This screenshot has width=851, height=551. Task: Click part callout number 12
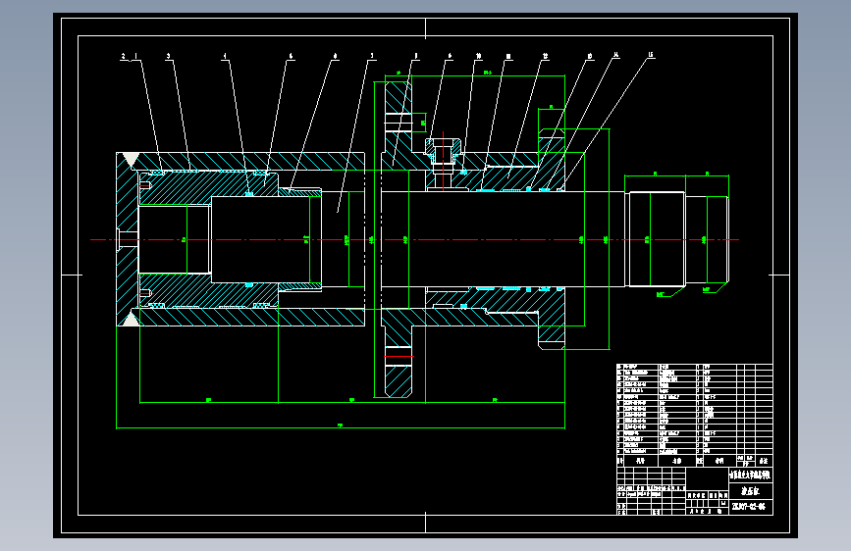click(x=545, y=56)
